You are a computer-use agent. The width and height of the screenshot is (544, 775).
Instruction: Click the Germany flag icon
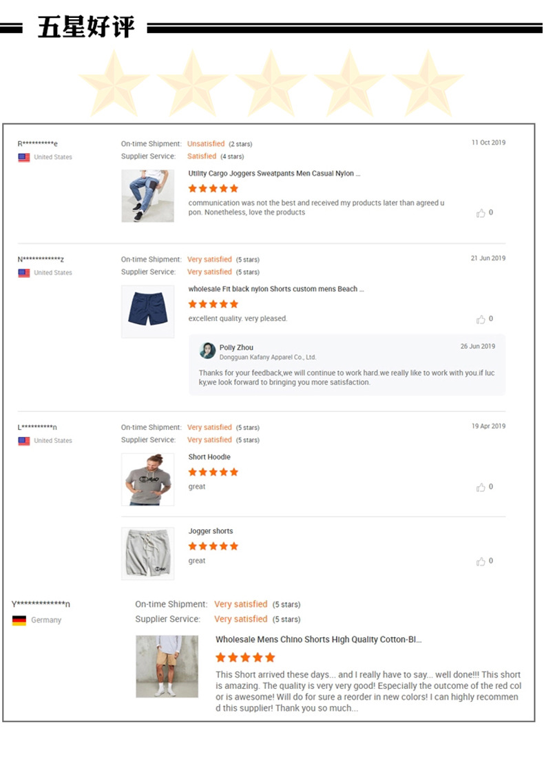(19, 620)
